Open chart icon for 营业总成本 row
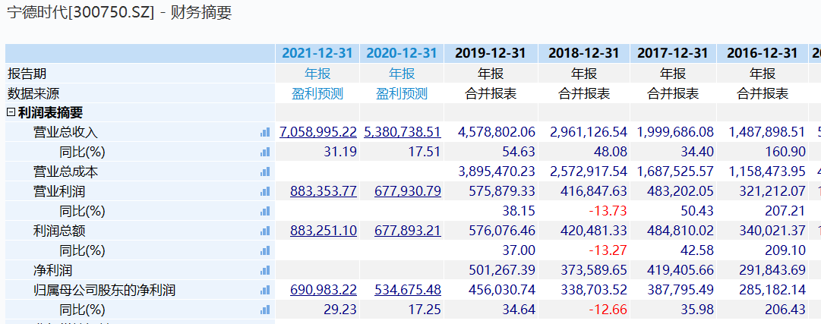The image size is (821, 324). [265, 171]
